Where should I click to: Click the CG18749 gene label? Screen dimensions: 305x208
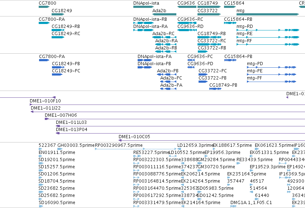tap(208, 3)
